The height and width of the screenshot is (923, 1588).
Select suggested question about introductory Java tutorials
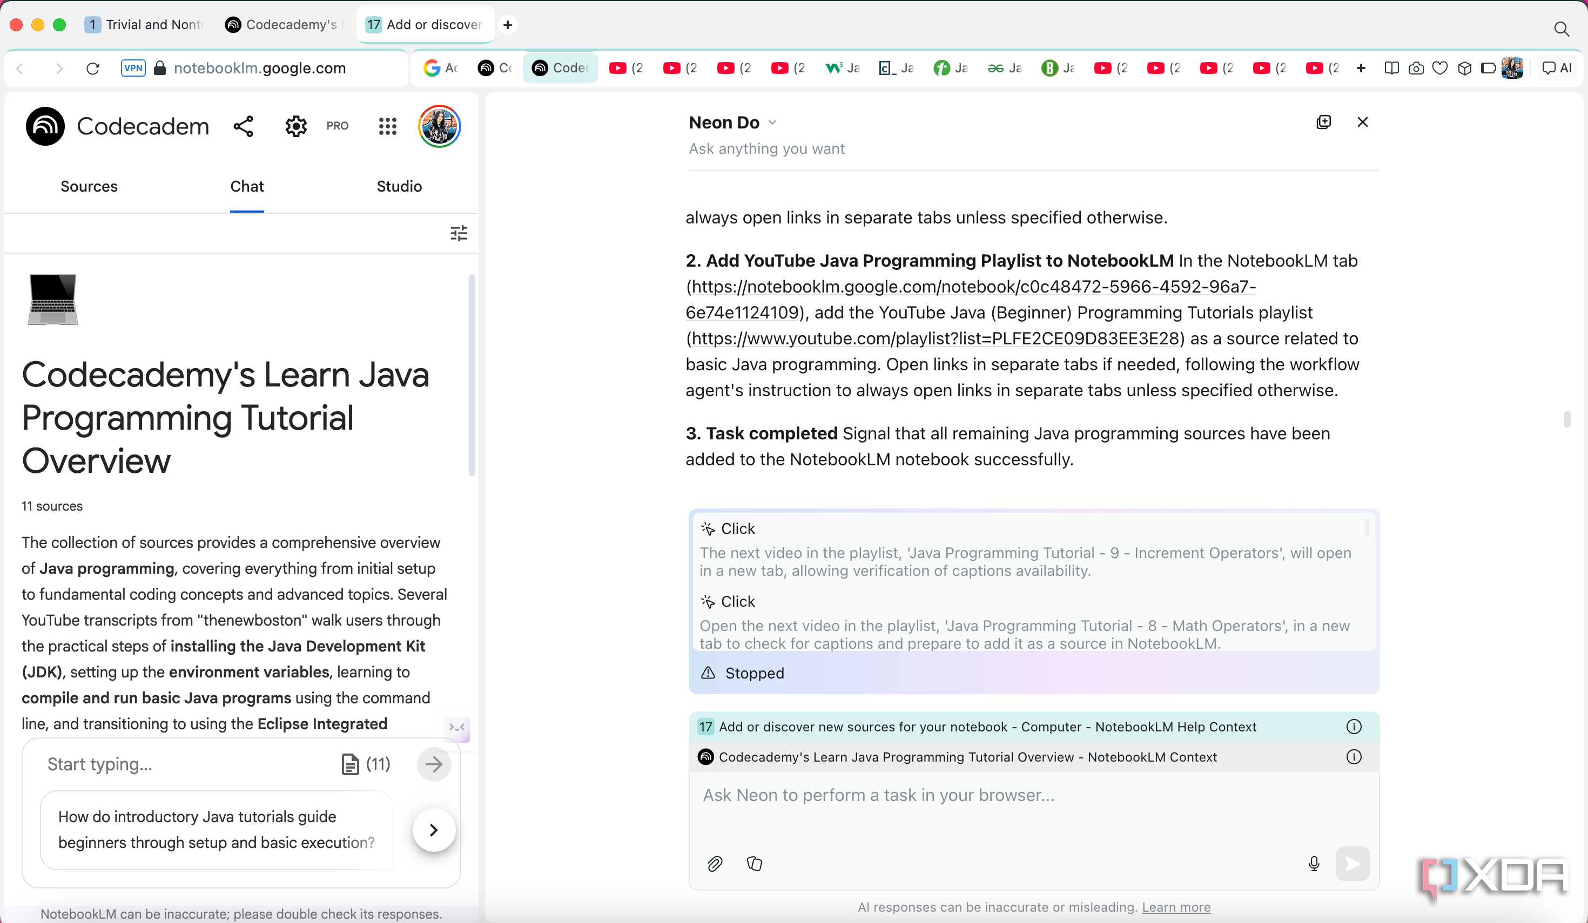[x=216, y=830]
